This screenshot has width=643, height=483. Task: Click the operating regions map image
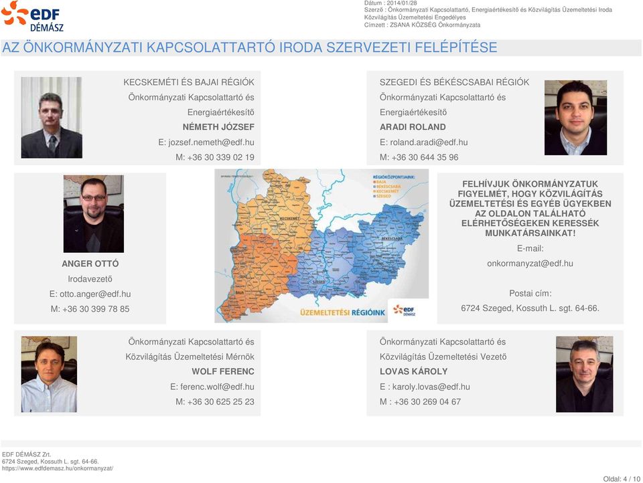(321, 246)
